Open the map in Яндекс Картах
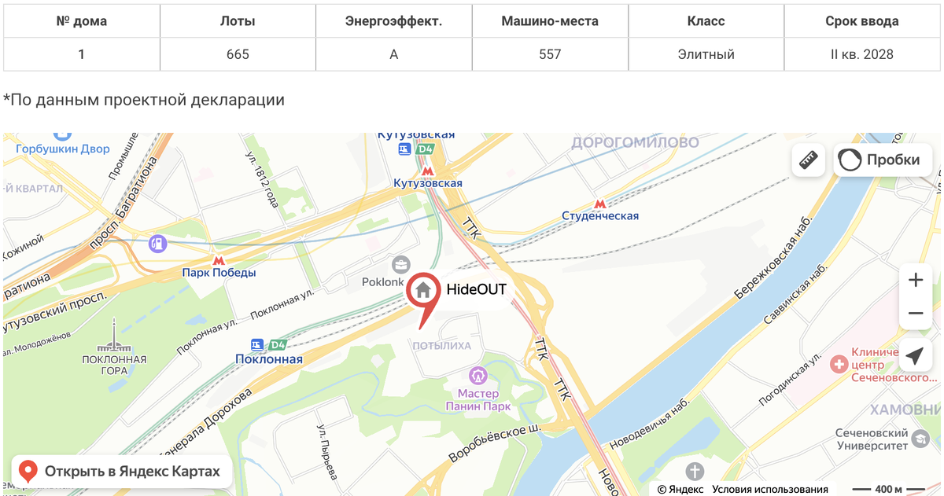Screen dimensions: 944x496 click(122, 472)
